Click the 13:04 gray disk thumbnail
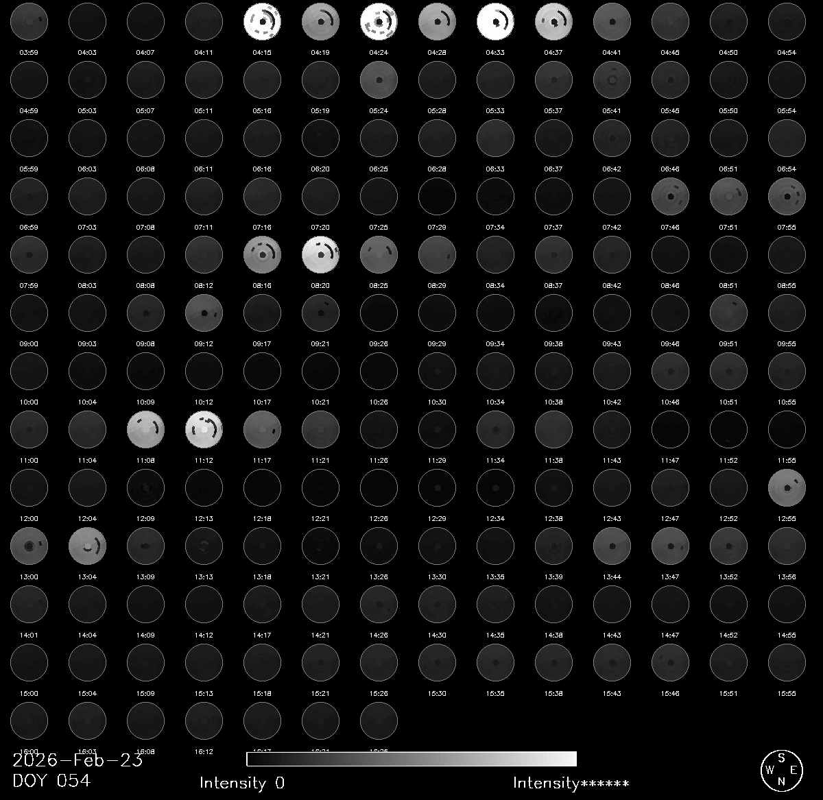The height and width of the screenshot is (800, 823). tap(87, 545)
